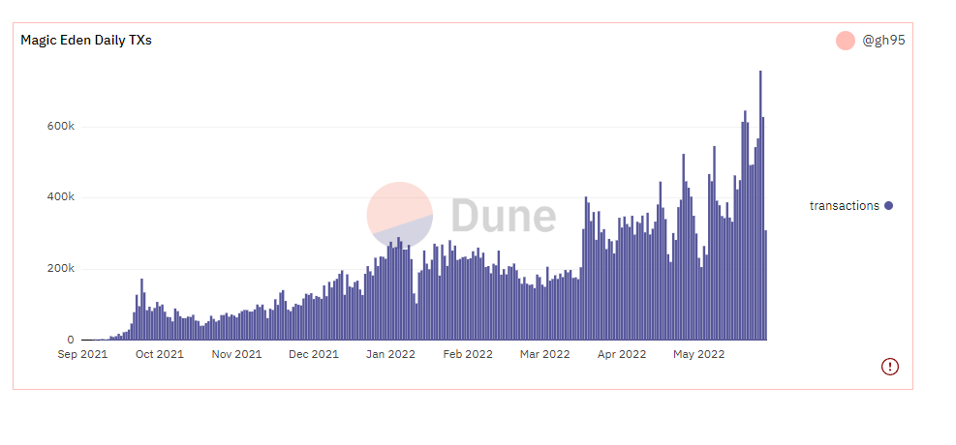Click the Jan 2022 axis label
The width and height of the screenshot is (956, 445).
(390, 354)
